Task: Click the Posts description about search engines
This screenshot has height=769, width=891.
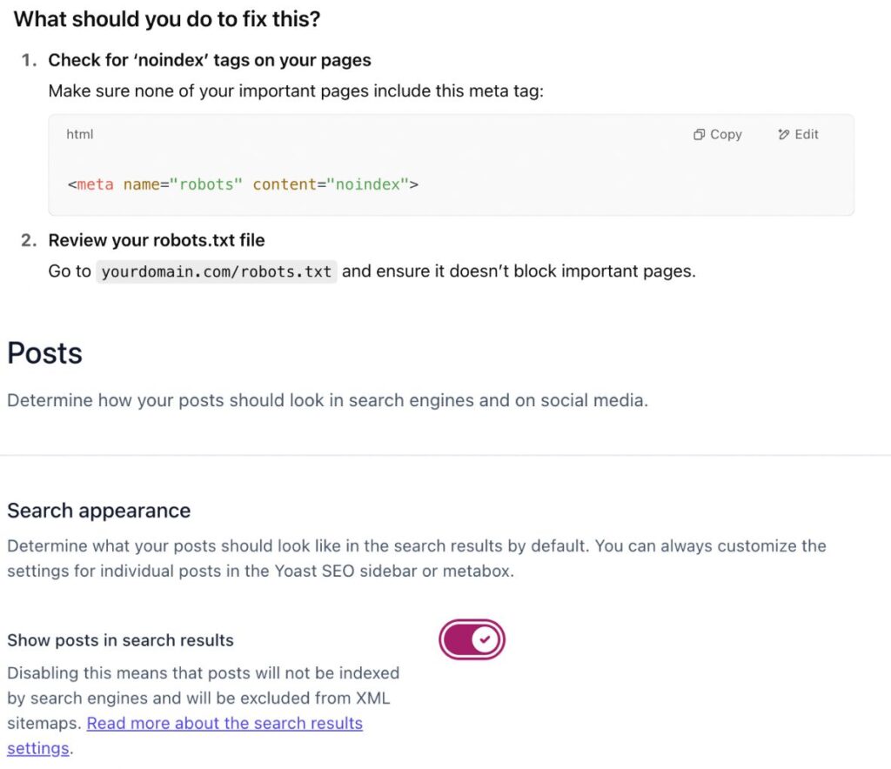Action: 327,400
